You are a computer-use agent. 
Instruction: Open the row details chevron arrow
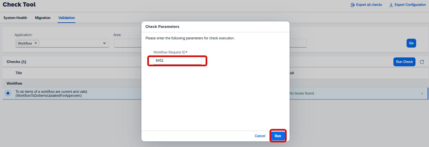tap(422, 94)
